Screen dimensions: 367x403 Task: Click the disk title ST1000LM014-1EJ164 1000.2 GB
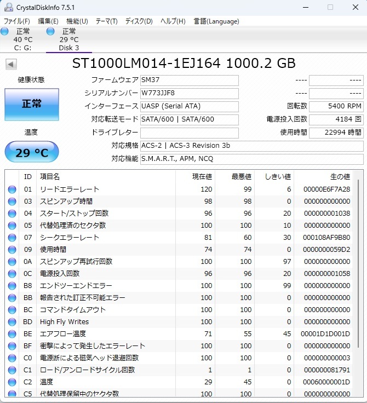click(x=184, y=63)
